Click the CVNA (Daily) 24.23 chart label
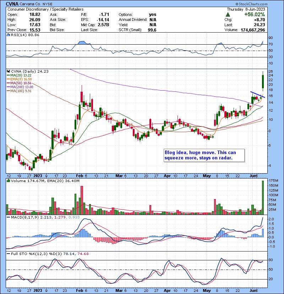This screenshot has height=294, width=284. [x=30, y=71]
